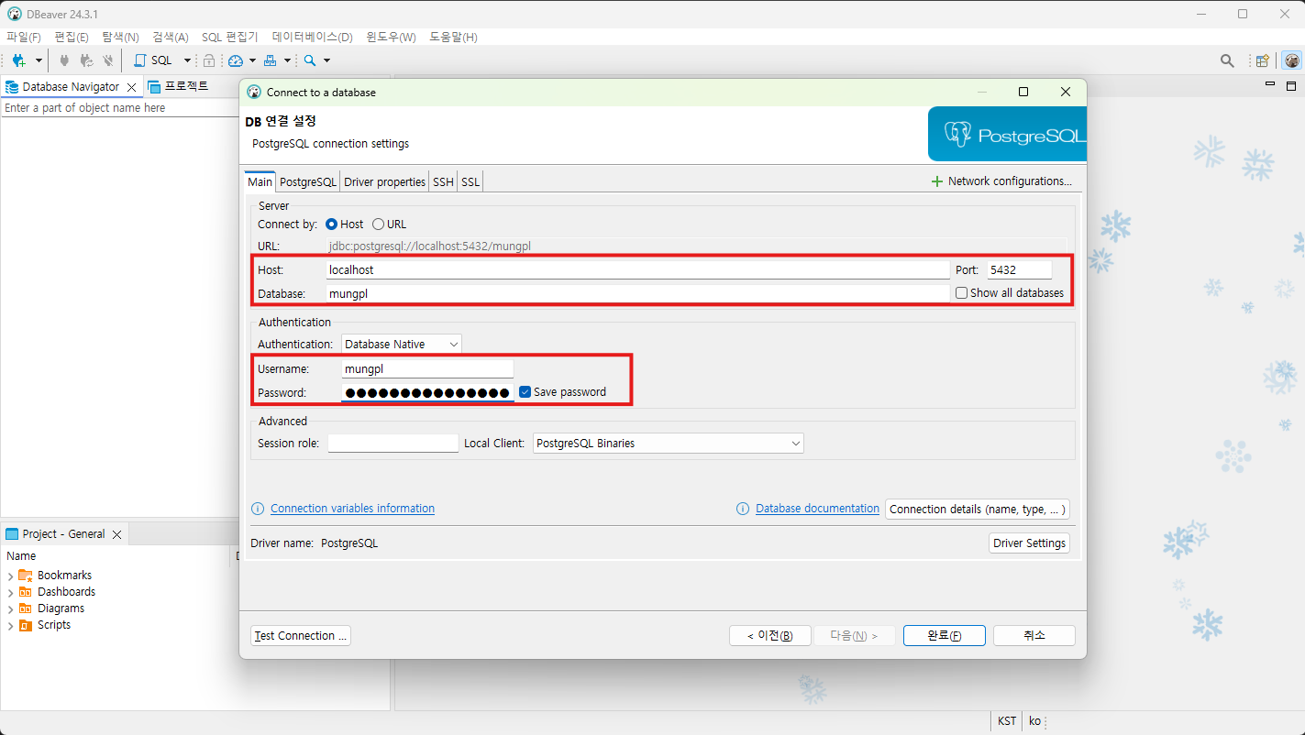Screen dimensions: 1305x735
Task: Expand the search magnifier dropdown arrow
Action: (x=326, y=60)
